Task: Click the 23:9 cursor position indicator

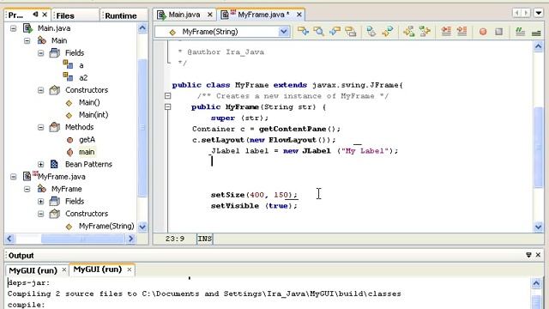Action: pos(175,239)
